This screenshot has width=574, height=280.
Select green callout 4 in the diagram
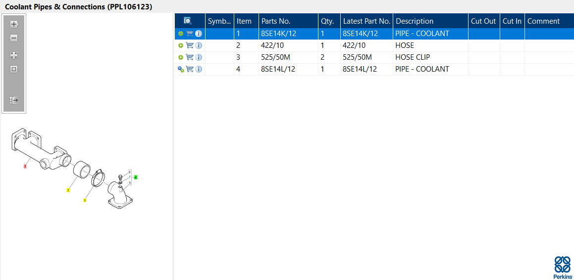coord(135,177)
